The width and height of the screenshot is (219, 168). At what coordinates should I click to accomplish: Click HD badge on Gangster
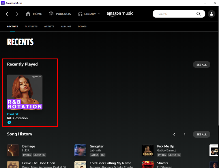(103, 155)
